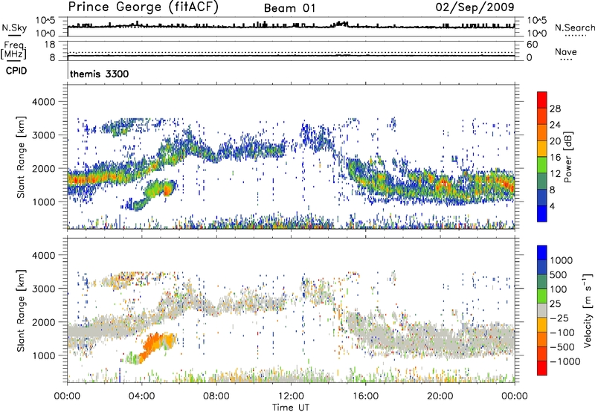Select the 'Freq. [MHz]' axis label
This screenshot has width=595, height=412.
[14, 50]
